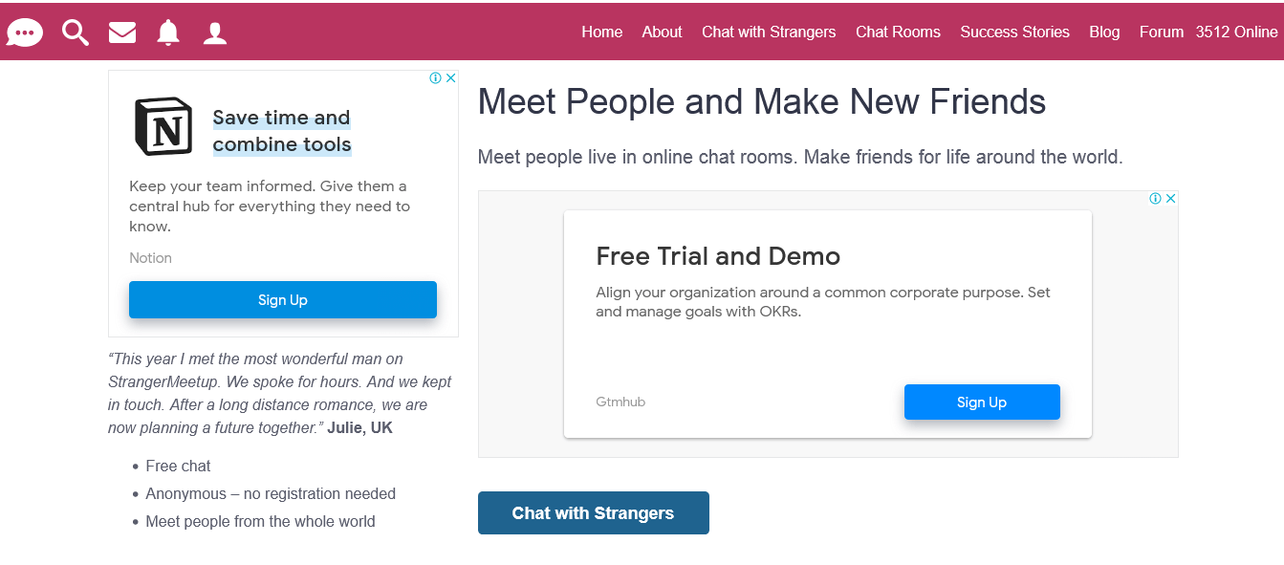Go to the Home menu item
This screenshot has width=1284, height=565.
pyautogui.click(x=602, y=32)
